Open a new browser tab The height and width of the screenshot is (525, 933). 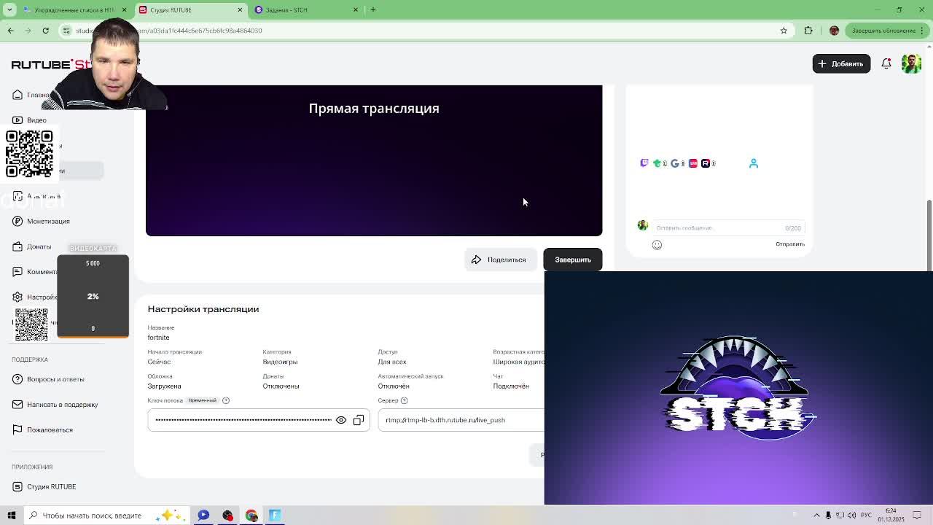point(373,9)
